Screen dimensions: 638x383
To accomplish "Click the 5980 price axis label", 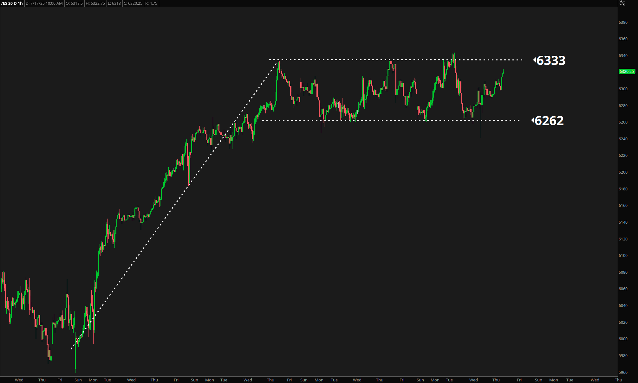I will click(x=623, y=356).
